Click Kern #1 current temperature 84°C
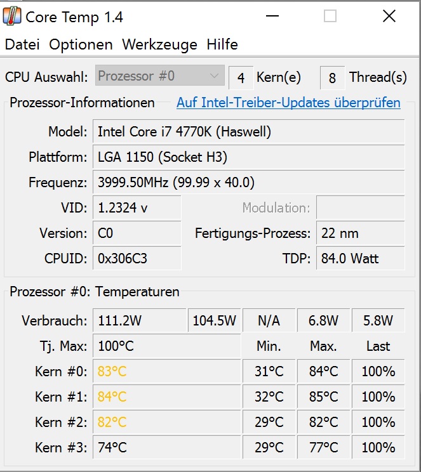 click(x=166, y=397)
